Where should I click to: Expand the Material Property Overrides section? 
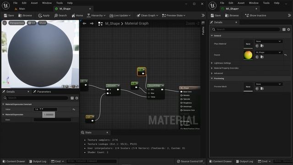coord(212,68)
